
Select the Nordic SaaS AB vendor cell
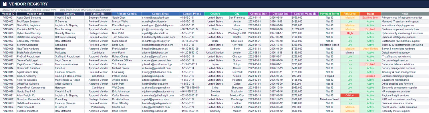[x=35, y=92]
